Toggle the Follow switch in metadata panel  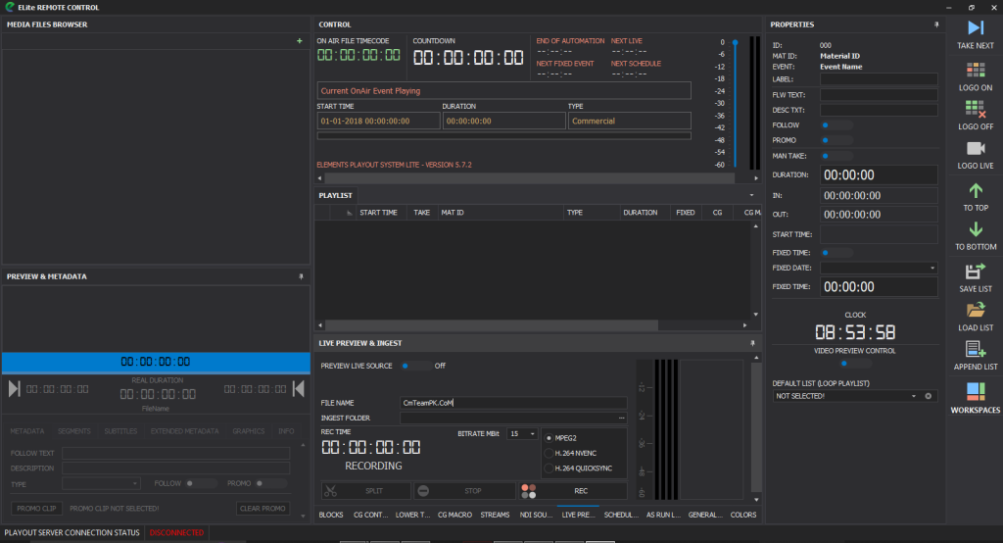pyautogui.click(x=201, y=483)
